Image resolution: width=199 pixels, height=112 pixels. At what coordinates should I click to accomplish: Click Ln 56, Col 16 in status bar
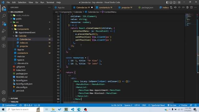pos(117,105)
